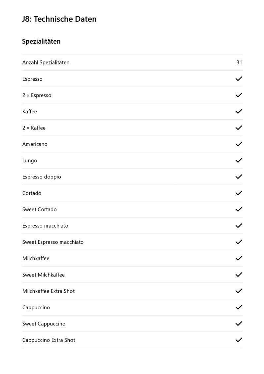
Task: Click the 2 × Kaffee checkmark
Action: (239, 128)
